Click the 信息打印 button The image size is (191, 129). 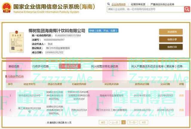click(171, 47)
